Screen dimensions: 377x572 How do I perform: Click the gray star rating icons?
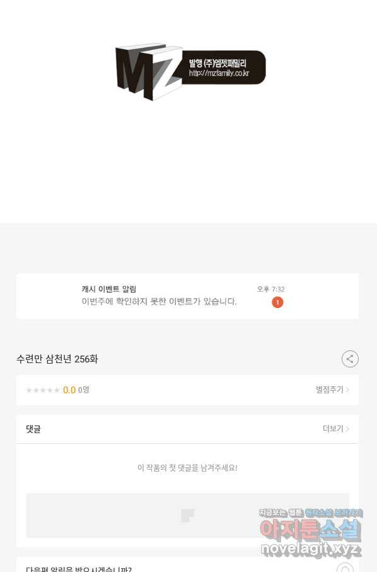(43, 390)
